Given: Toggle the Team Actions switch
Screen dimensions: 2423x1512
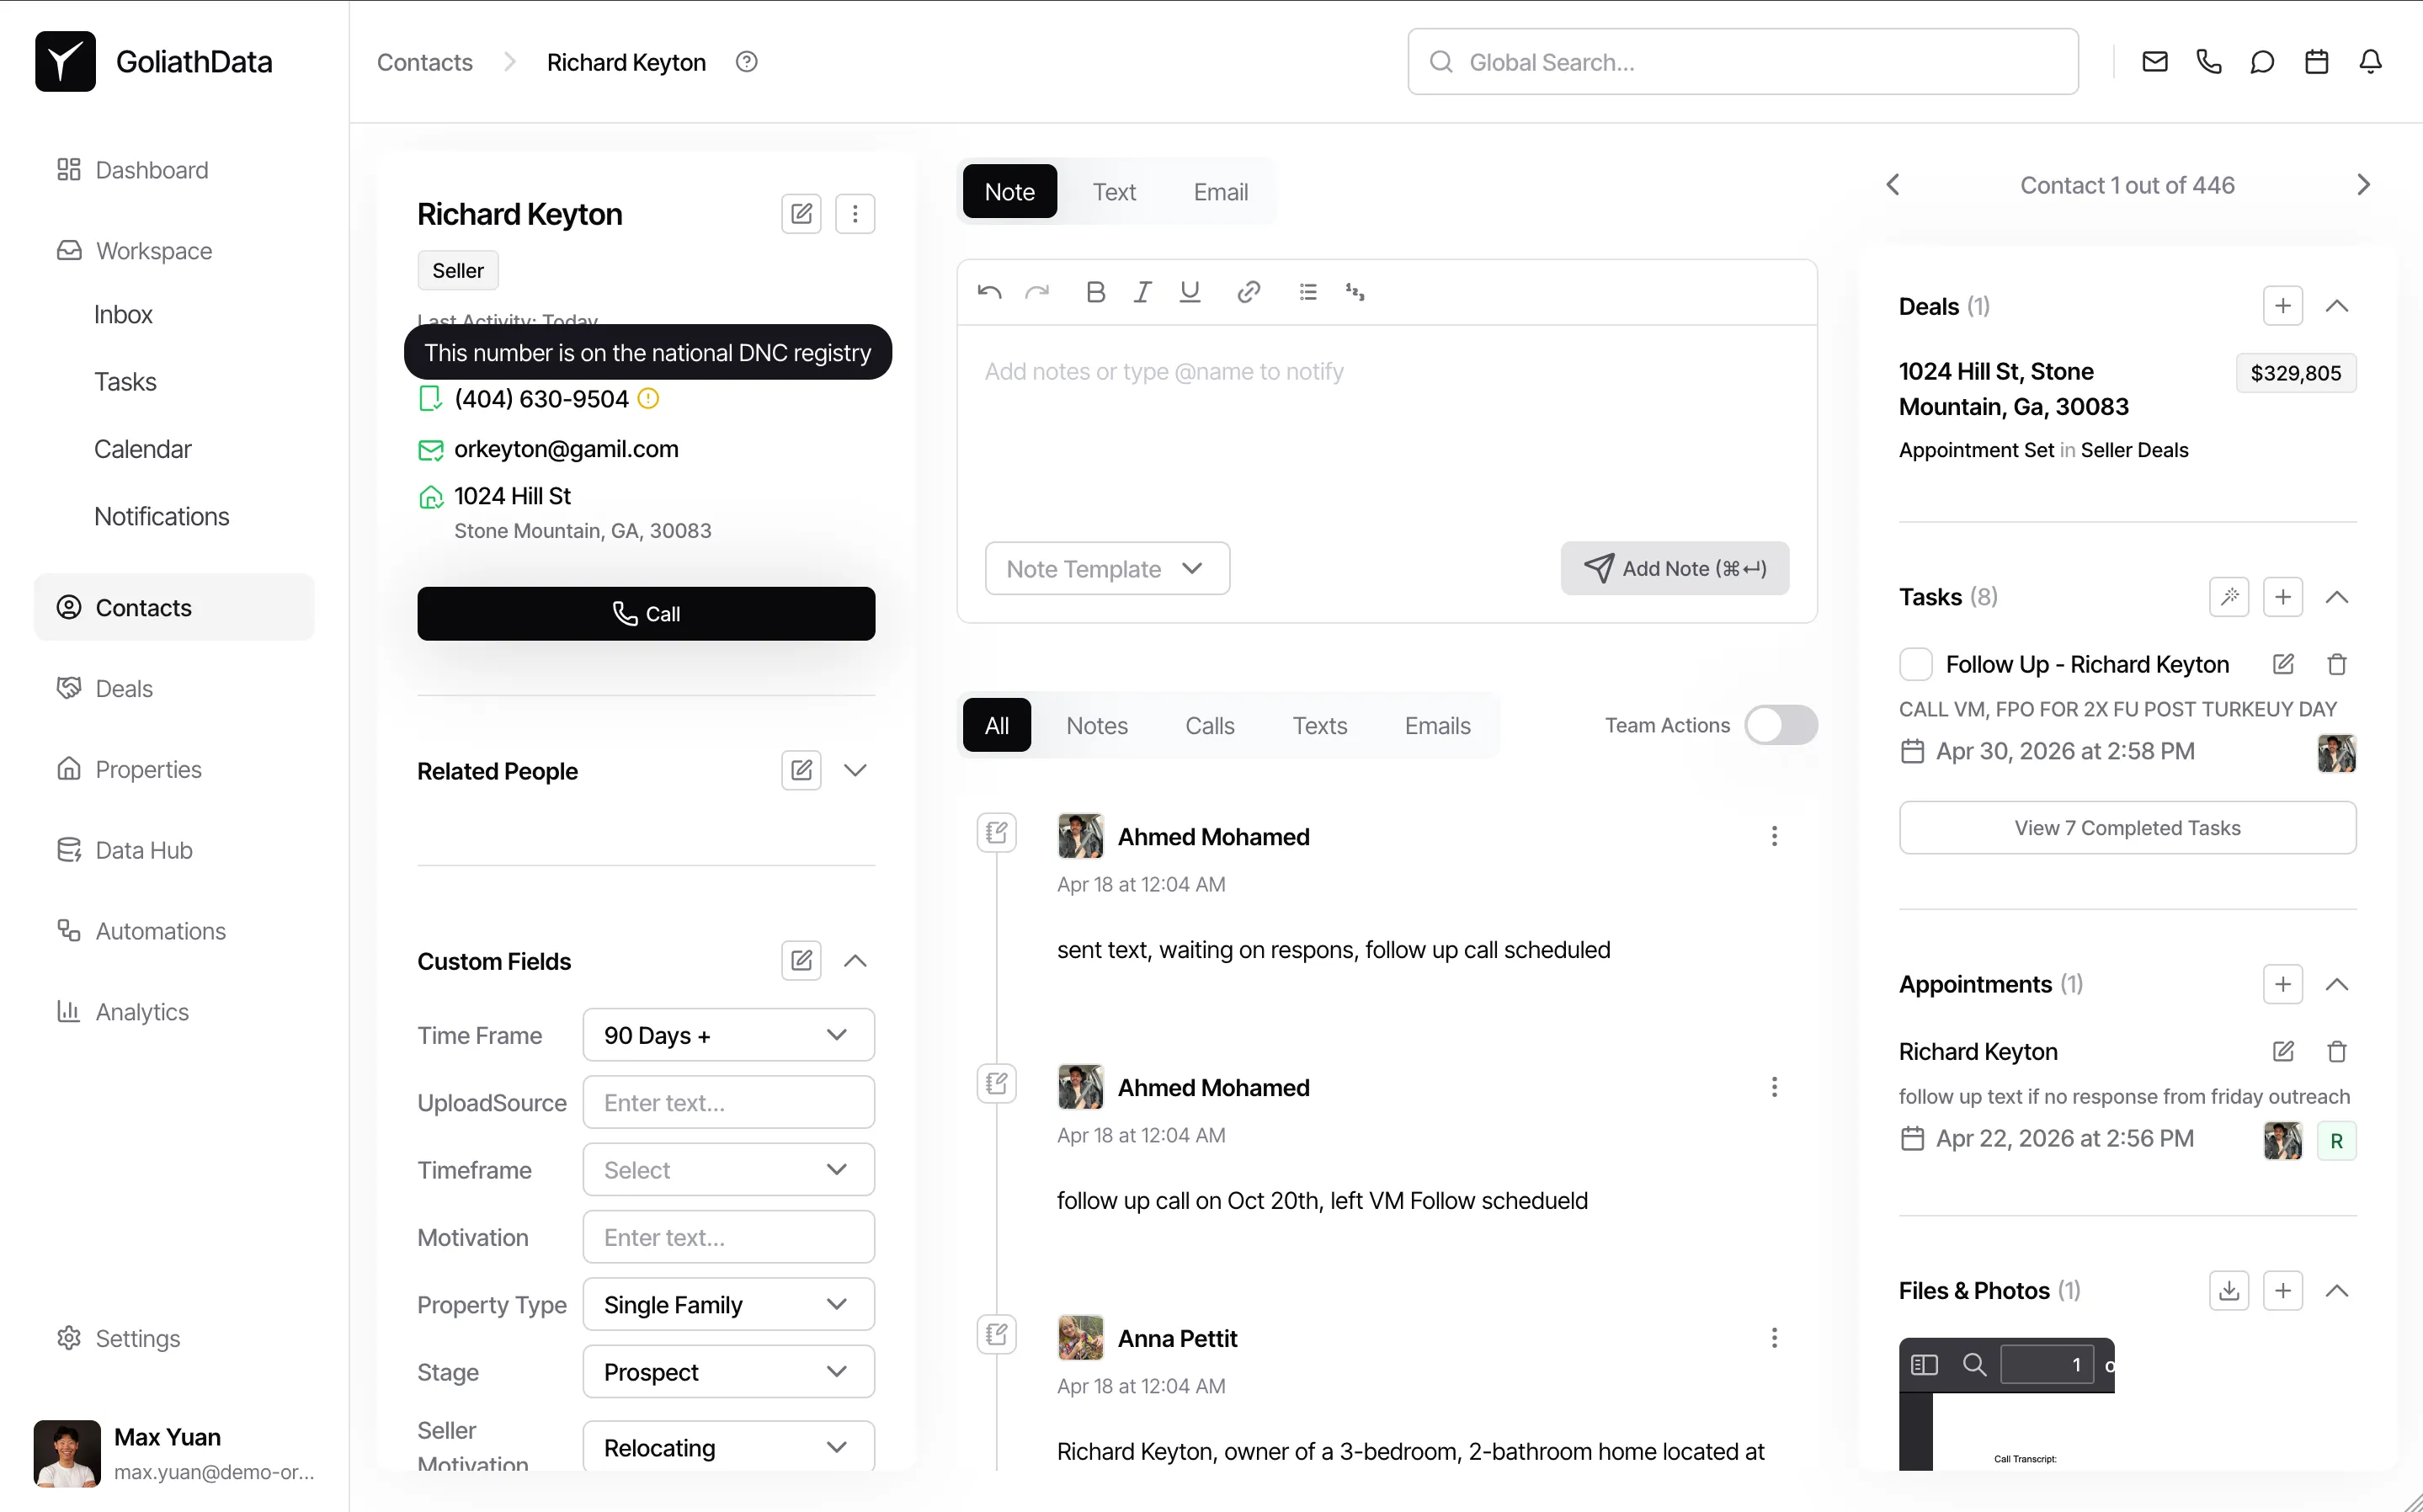Looking at the screenshot, I should (1781, 725).
